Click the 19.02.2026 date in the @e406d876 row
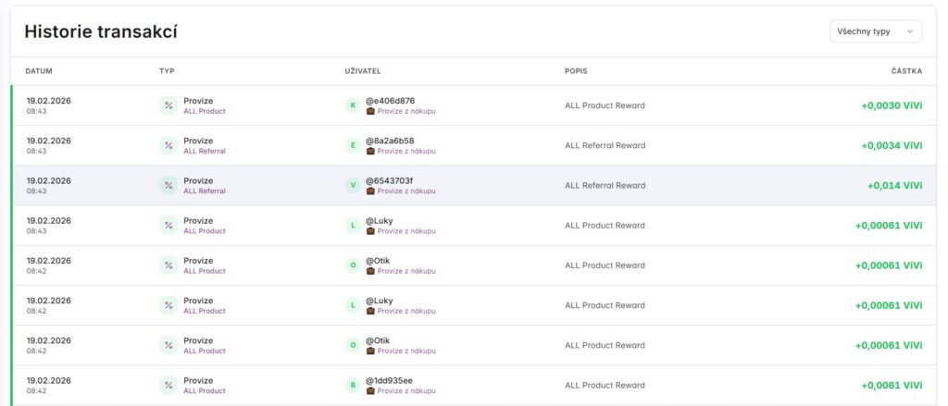Screen dimensions: 948x406 [x=48, y=101]
